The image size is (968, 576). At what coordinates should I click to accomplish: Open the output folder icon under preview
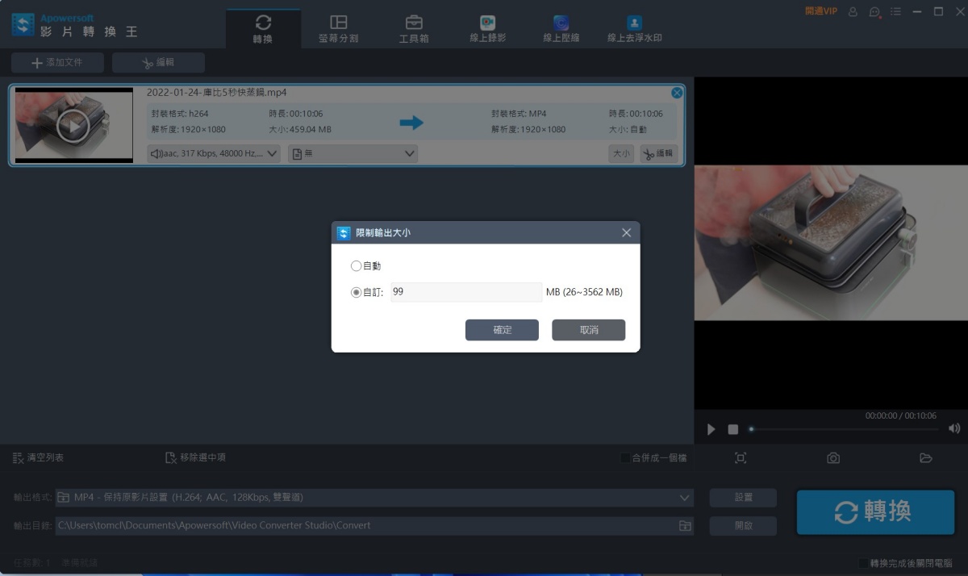[x=925, y=458]
